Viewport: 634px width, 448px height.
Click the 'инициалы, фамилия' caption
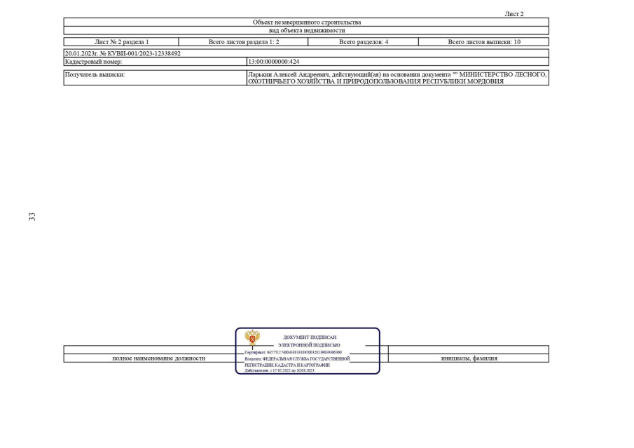click(469, 358)
